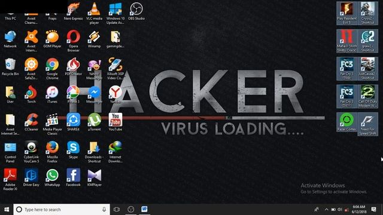This screenshot has width=383, height=215.
Task: Select the Picasa 3 icon
Action: point(73,94)
